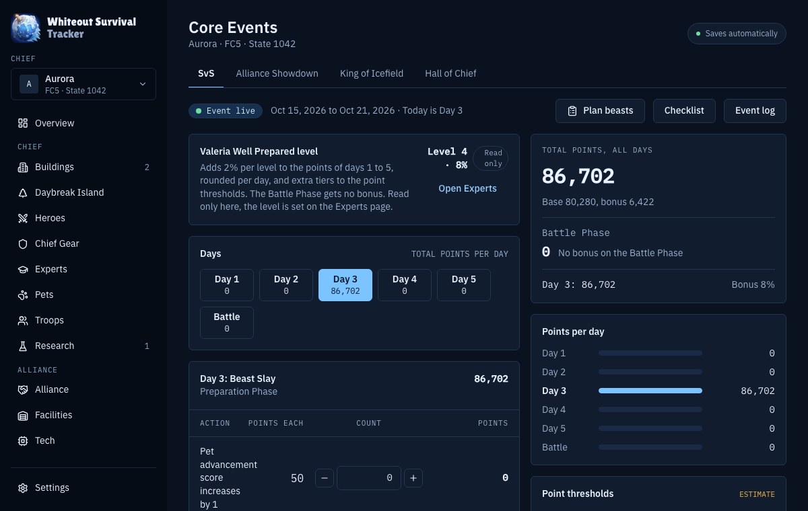Open the King of Icefield tab

[372, 73]
